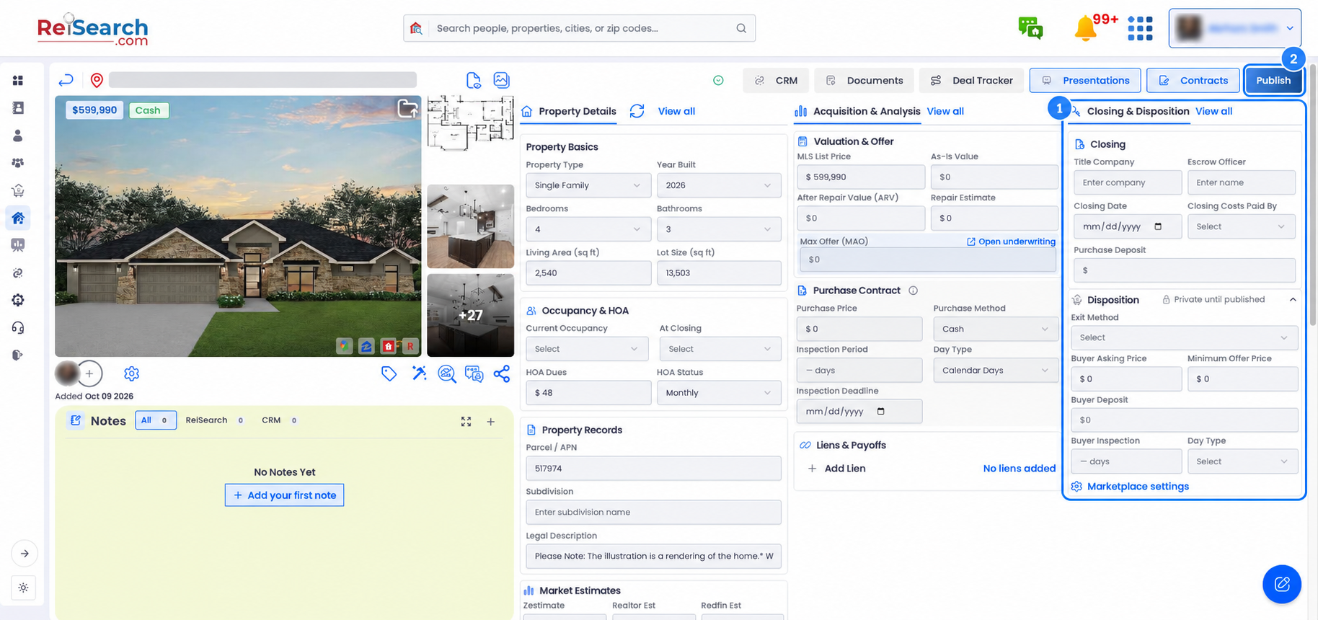Open the Purchase Method dropdown set to Cash
The width and height of the screenshot is (1318, 620).
click(995, 329)
